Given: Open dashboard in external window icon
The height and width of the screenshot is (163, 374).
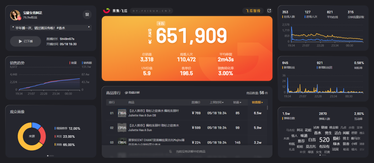Looking at the screenshot, I should point(269,11).
